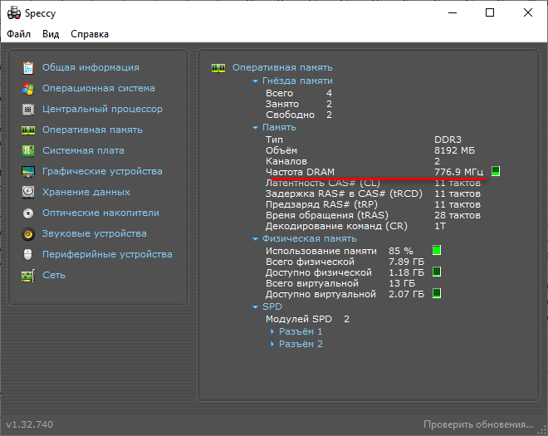Select the Частота DRAM 776.9 МГц value
The width and height of the screenshot is (548, 436).
[458, 172]
